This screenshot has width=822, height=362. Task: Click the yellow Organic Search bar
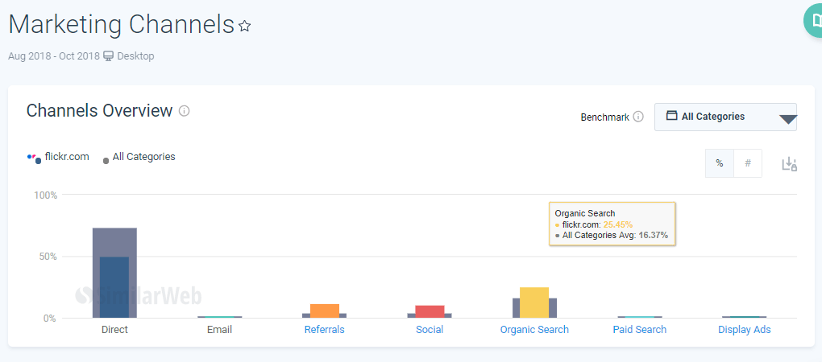coord(534,302)
